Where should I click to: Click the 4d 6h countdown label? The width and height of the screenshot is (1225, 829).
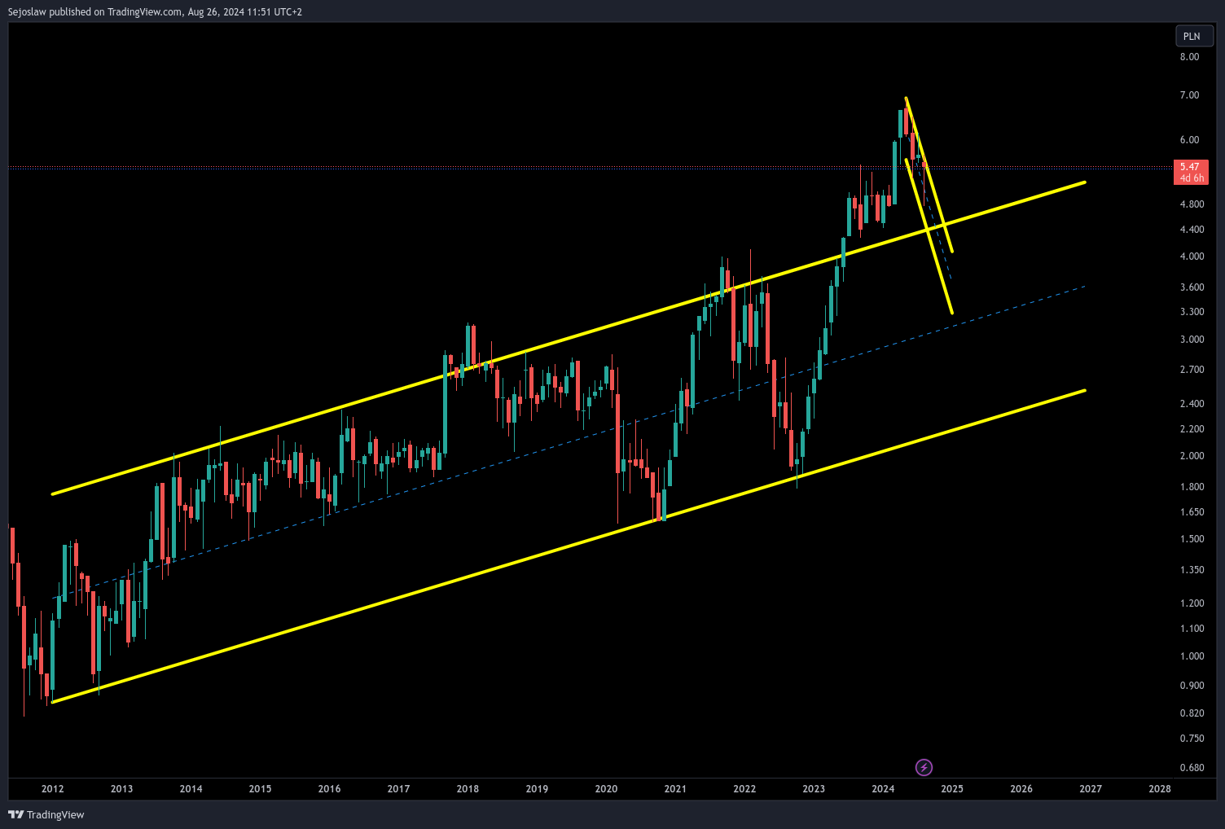pyautogui.click(x=1192, y=178)
